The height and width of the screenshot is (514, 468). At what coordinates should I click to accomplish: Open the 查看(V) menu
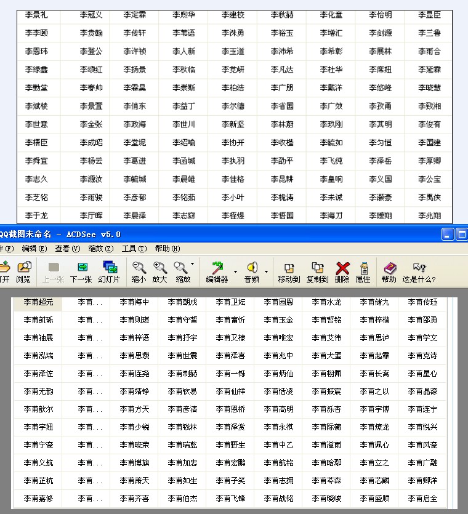tap(68, 249)
